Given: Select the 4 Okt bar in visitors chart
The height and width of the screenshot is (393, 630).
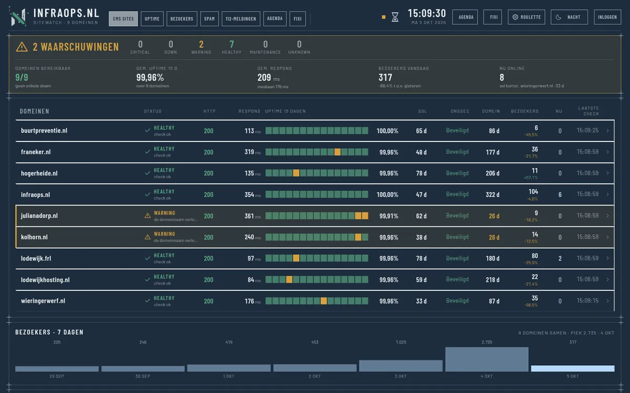Looking at the screenshot, I should pyautogui.click(x=487, y=359).
